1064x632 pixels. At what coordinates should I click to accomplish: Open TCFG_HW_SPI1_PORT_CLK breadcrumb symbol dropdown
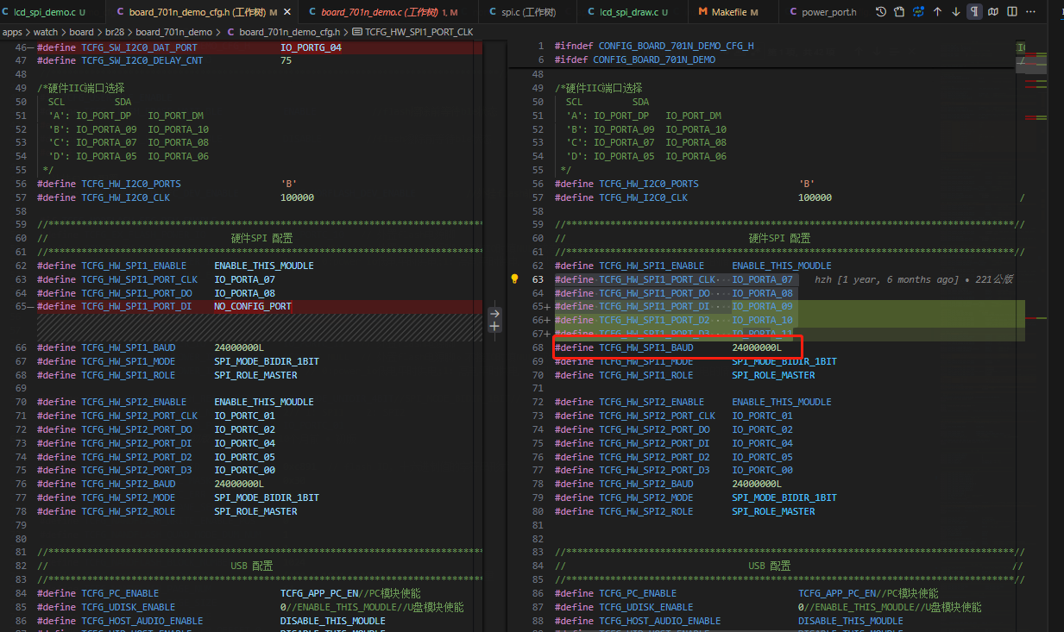pyautogui.click(x=412, y=32)
